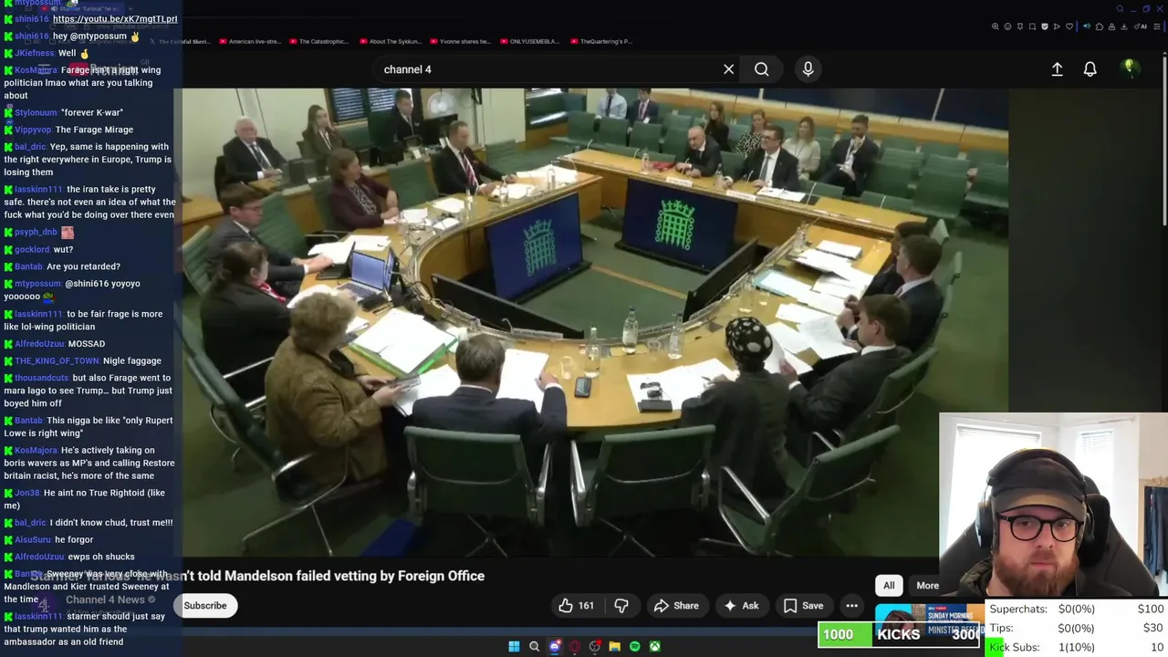The image size is (1168, 657).
Task: Click chat username 'Stylonuum'
Action: pyautogui.click(x=36, y=112)
